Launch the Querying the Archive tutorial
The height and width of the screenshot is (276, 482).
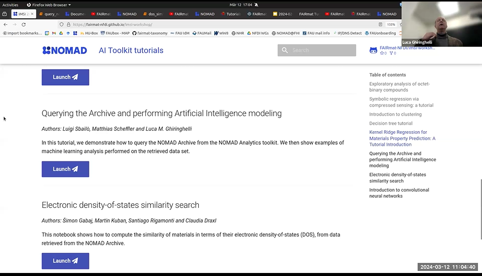66,169
